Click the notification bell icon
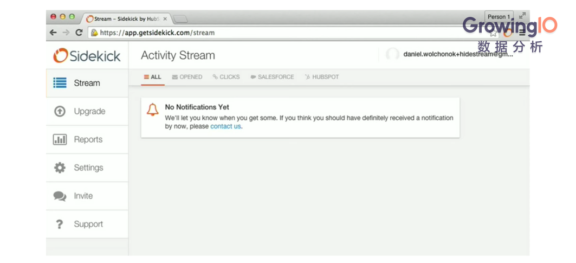 point(152,110)
